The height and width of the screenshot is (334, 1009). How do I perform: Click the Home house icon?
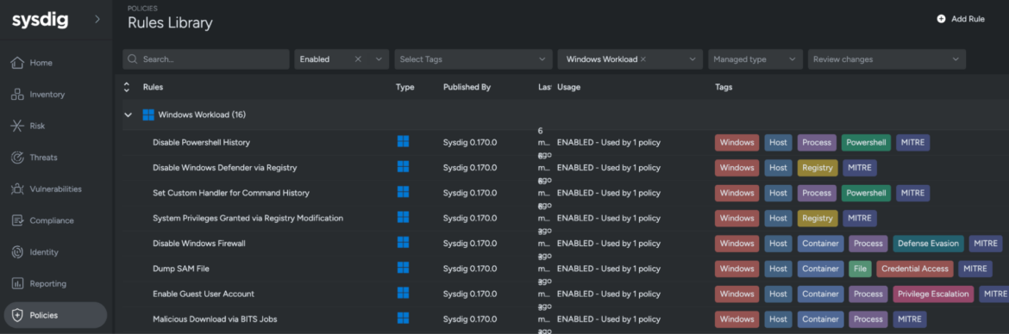tap(17, 63)
